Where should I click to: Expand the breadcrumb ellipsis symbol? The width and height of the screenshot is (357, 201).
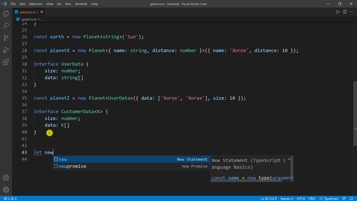pos(42,20)
